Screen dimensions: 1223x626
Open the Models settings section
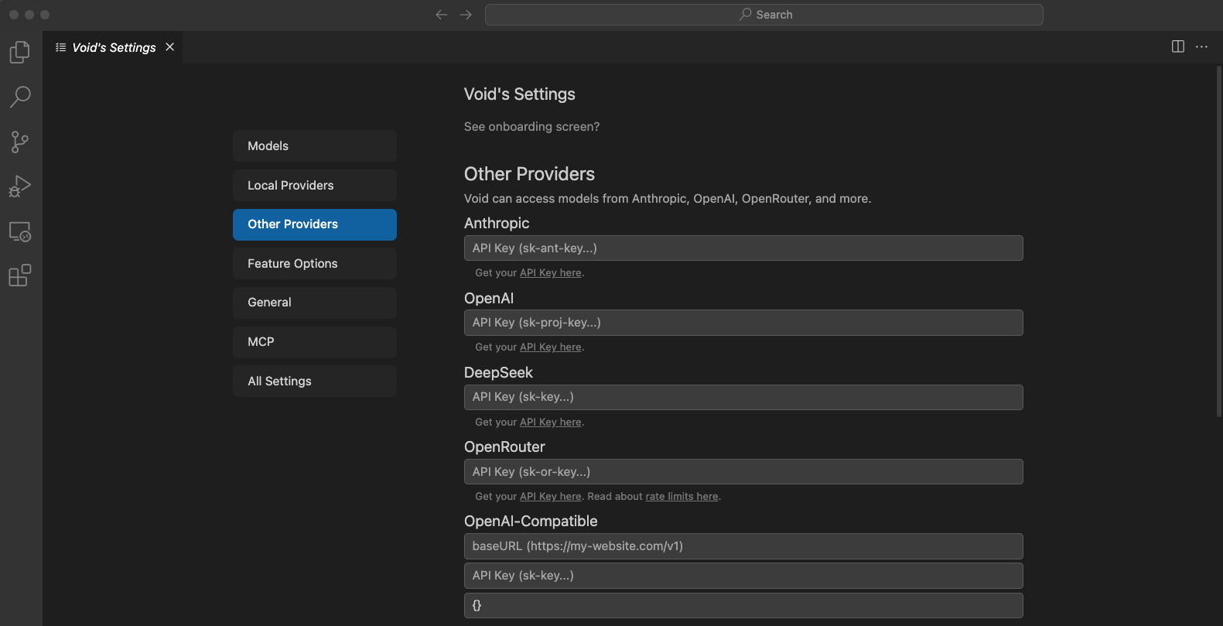coord(315,146)
